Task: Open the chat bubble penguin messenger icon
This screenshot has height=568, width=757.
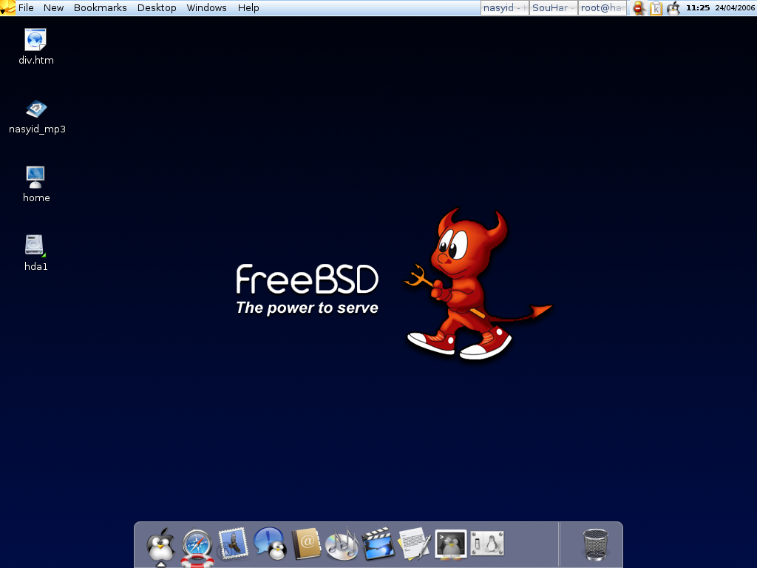Action: coord(269,544)
